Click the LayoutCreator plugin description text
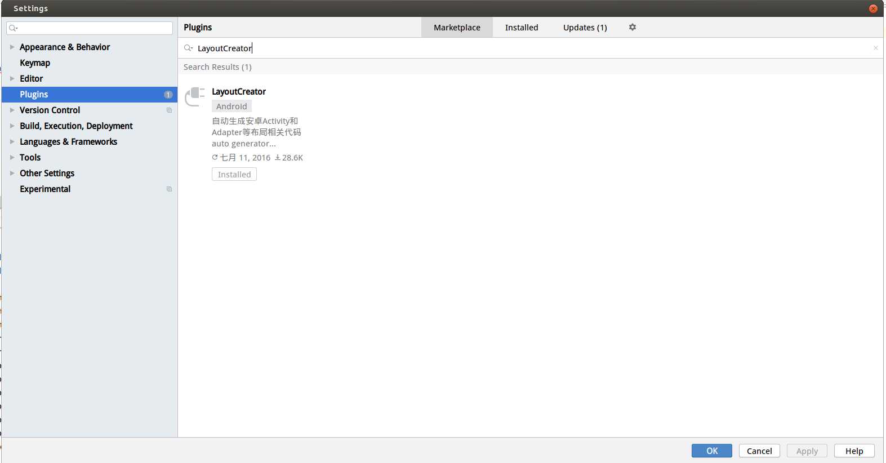 pos(256,132)
